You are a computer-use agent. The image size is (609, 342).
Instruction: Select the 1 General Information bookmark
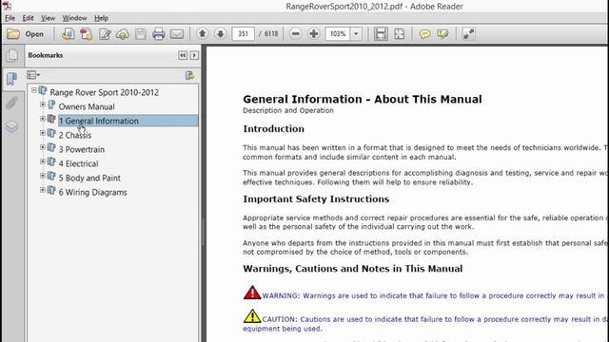click(99, 121)
